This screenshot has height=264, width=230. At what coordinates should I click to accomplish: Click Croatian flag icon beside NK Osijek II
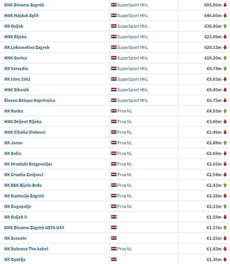tap(114, 217)
